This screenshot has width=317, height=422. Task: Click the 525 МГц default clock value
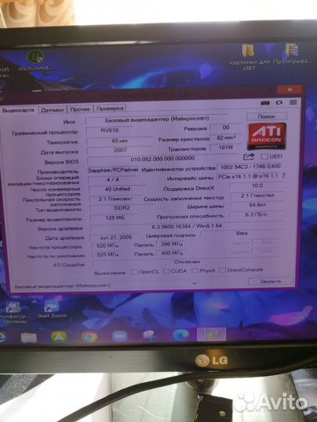coord(108,255)
